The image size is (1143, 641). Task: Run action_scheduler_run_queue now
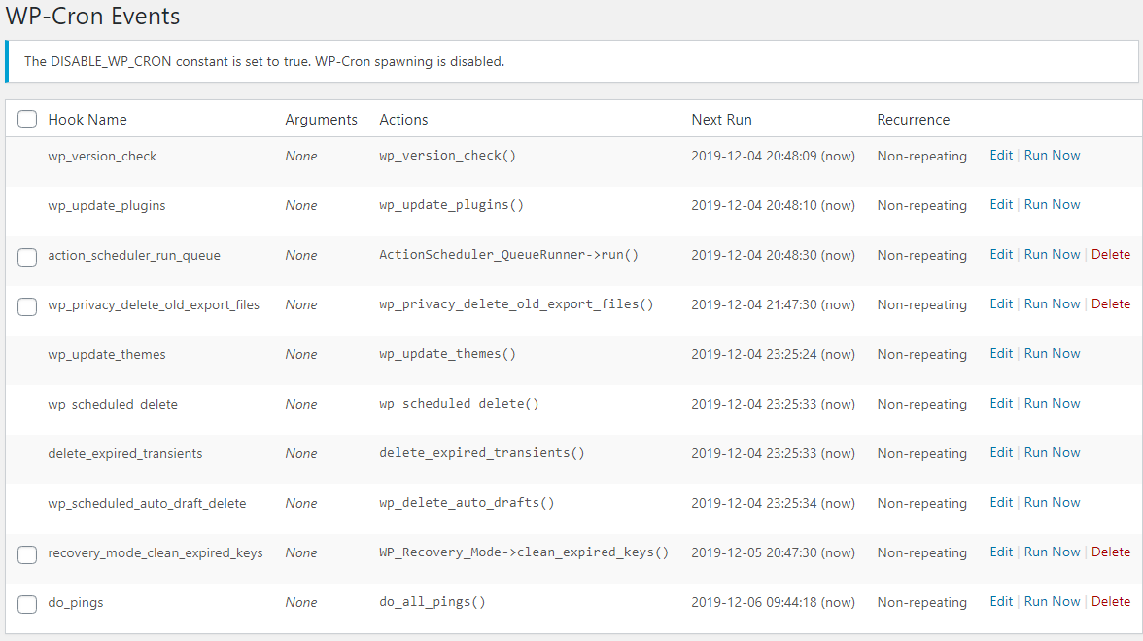coord(1052,255)
